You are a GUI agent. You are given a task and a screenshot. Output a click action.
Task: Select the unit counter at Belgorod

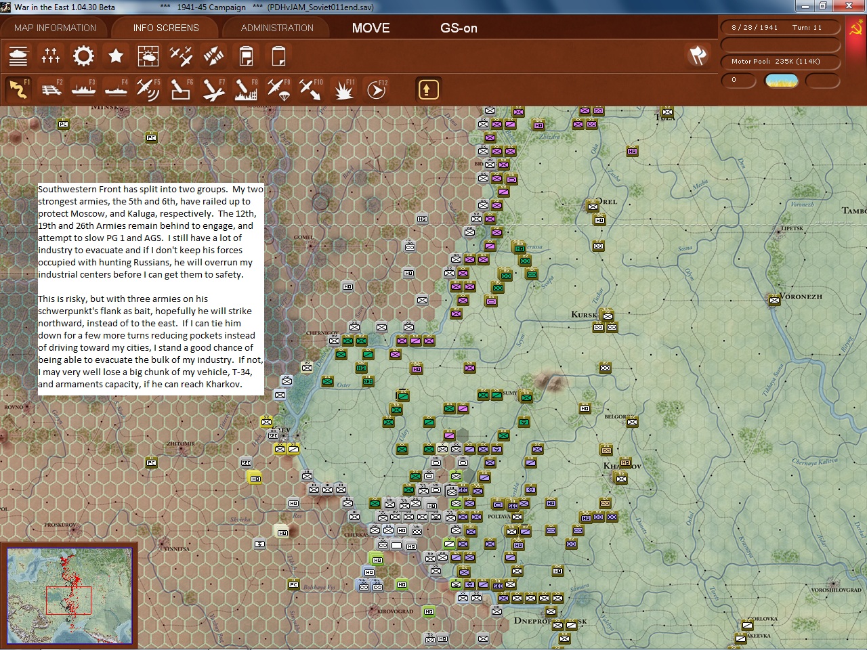[x=632, y=422]
